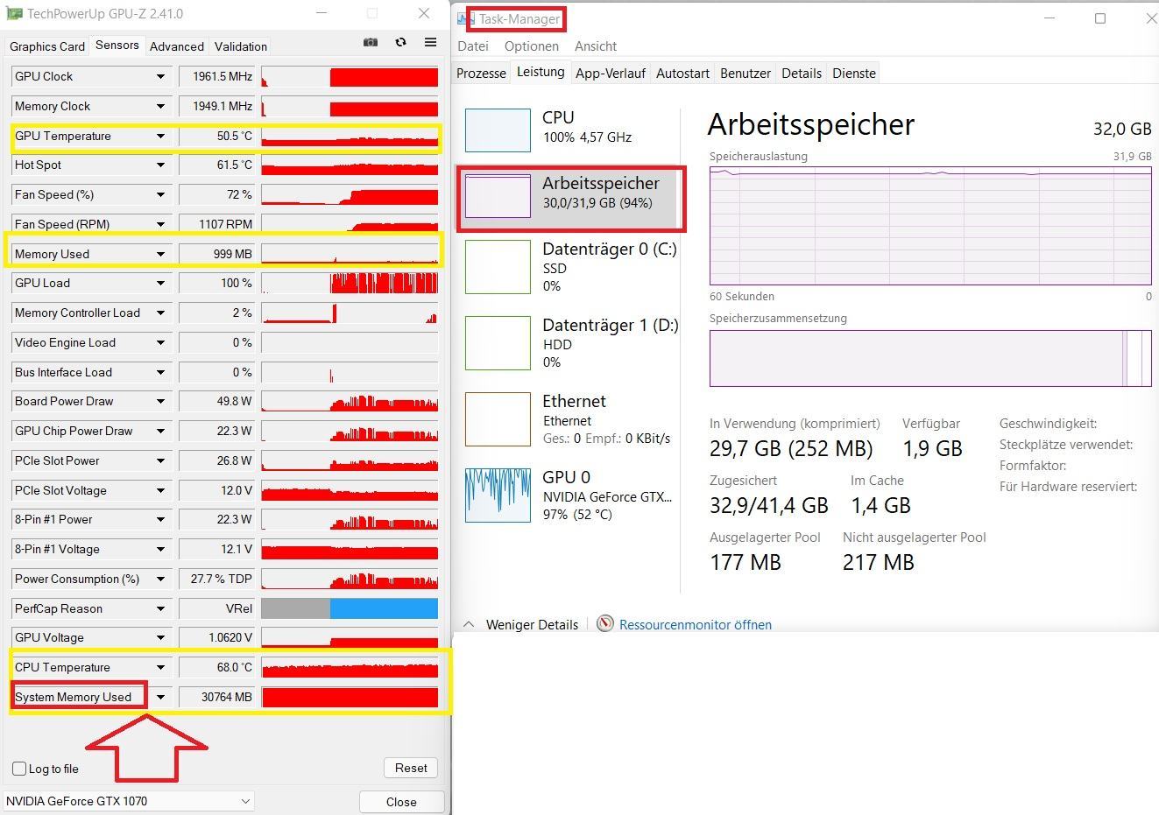Open the Memory Used sensor dropdown
1159x815 pixels.
click(x=160, y=255)
